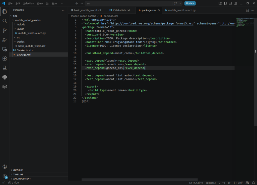
Task: Open the Testing flask view
Action: 5,68
